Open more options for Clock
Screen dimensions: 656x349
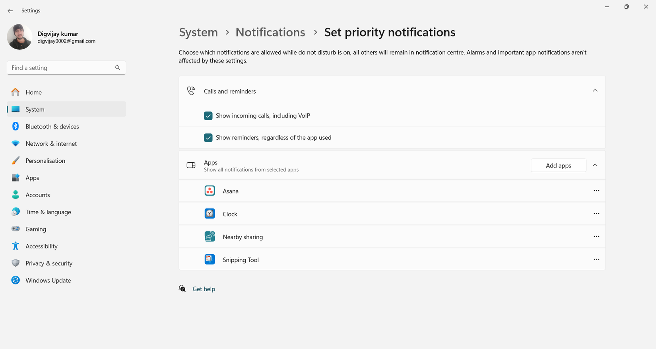(x=596, y=214)
